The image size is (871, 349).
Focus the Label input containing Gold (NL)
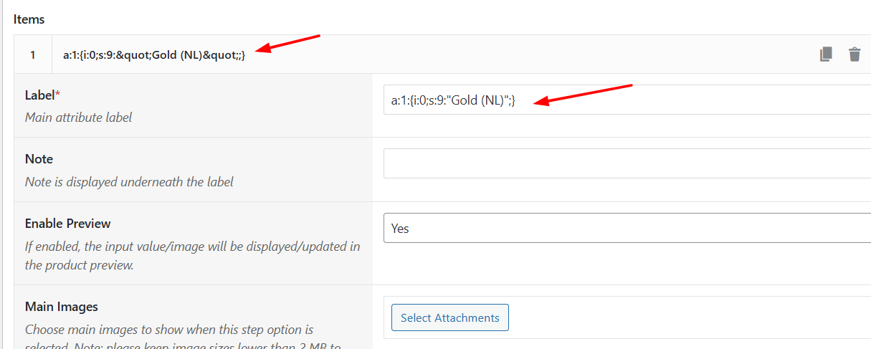(x=627, y=100)
